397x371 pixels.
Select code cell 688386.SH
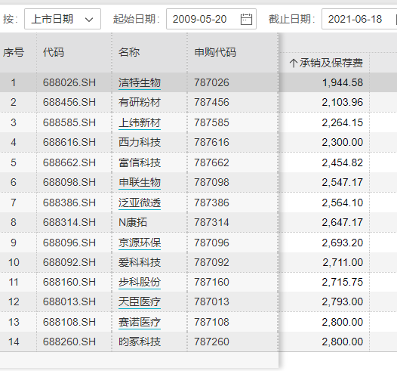pyautogui.click(x=69, y=203)
